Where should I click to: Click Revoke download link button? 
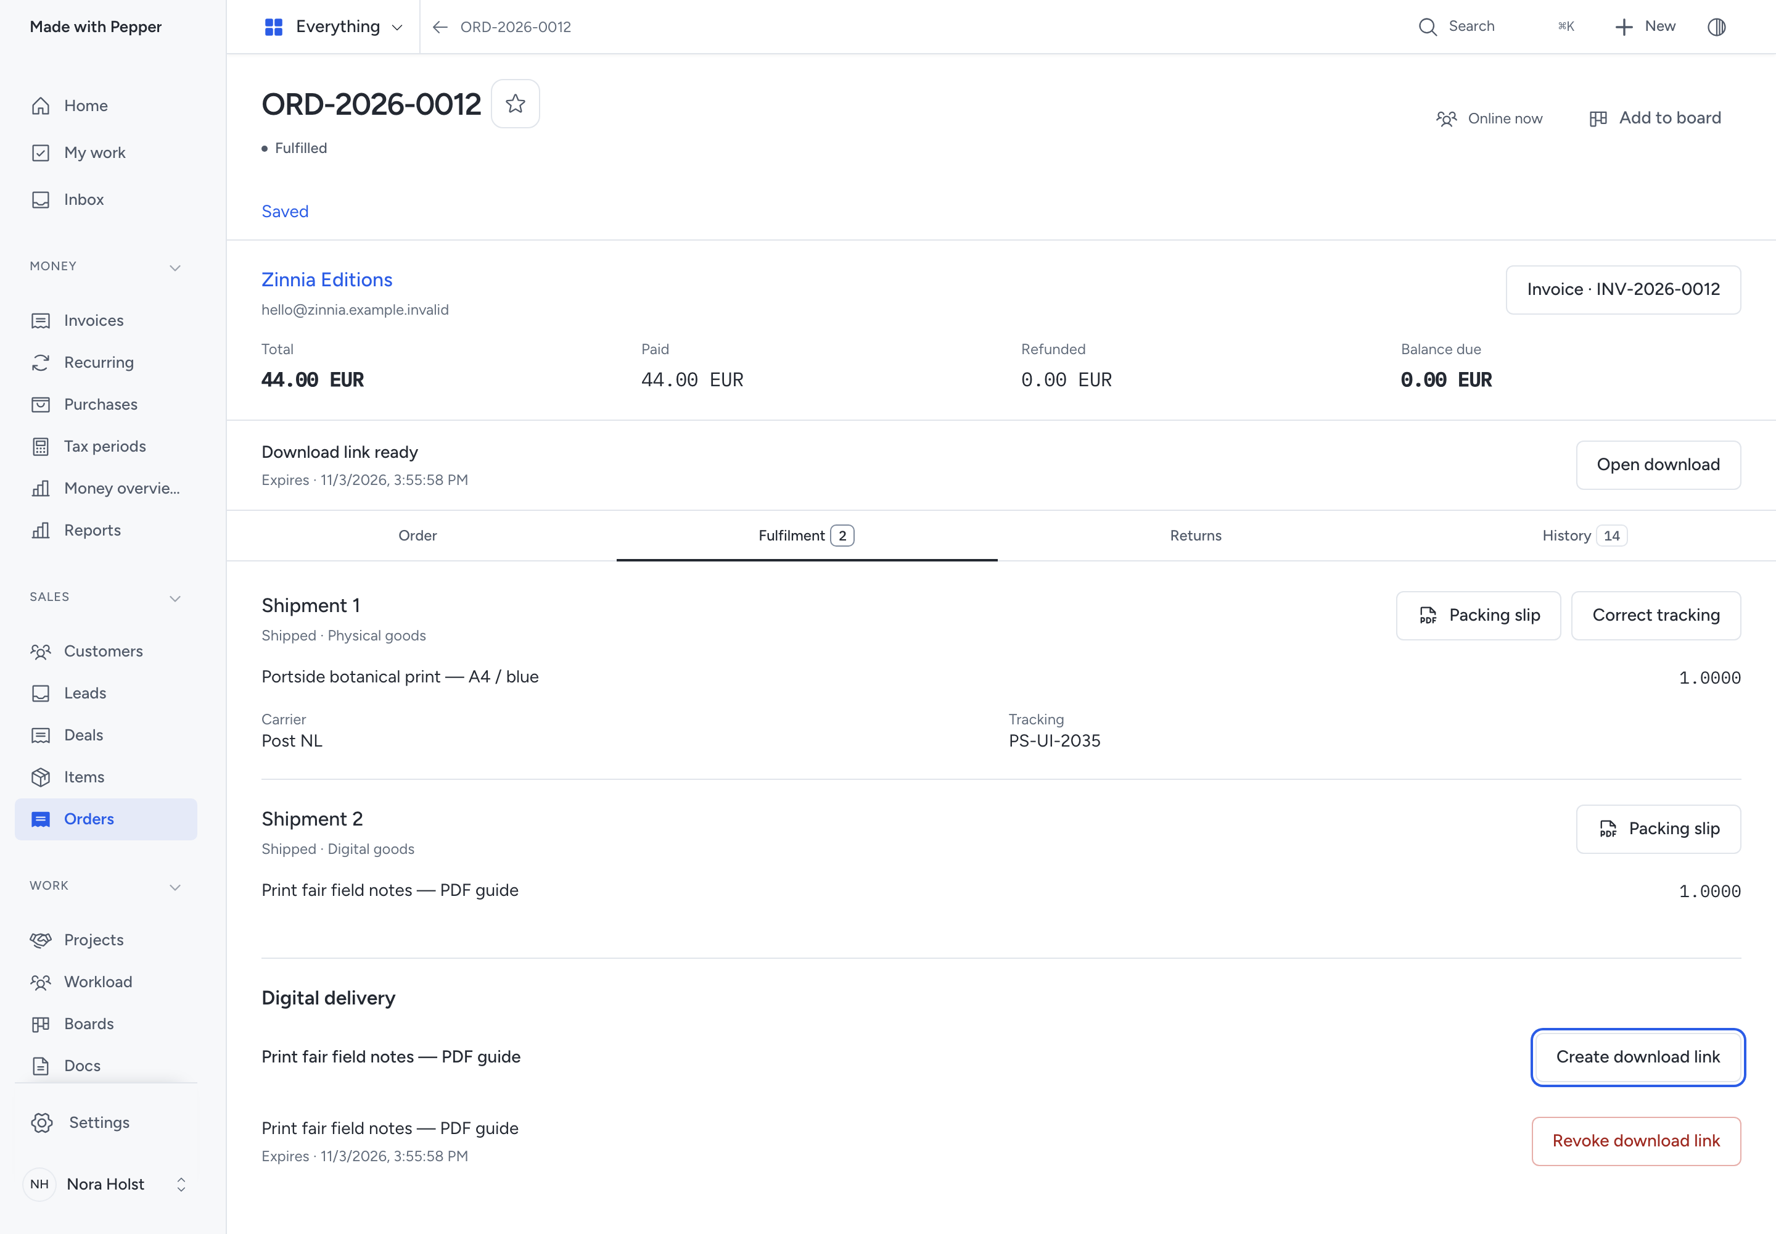click(1635, 1140)
